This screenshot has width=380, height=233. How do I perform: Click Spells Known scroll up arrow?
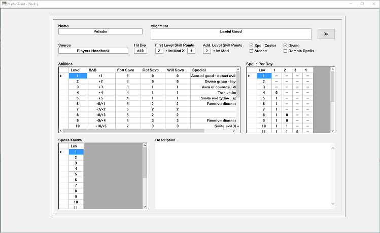coord(145,145)
